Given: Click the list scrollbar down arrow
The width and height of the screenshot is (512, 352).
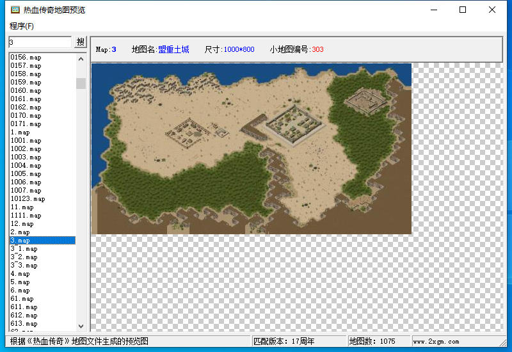Looking at the screenshot, I should pyautogui.click(x=81, y=326).
